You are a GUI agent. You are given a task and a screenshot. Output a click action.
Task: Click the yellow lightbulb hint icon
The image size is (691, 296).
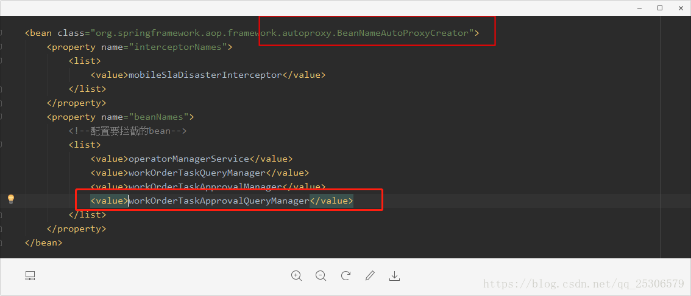(x=11, y=199)
